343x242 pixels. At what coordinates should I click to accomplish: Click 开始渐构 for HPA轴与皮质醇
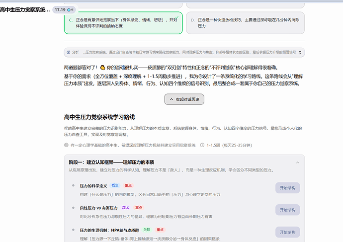click(x=287, y=232)
